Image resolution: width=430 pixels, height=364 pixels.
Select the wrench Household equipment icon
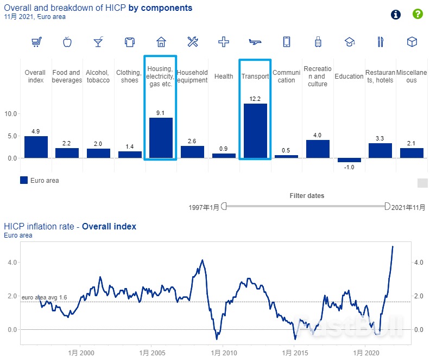[x=192, y=42]
